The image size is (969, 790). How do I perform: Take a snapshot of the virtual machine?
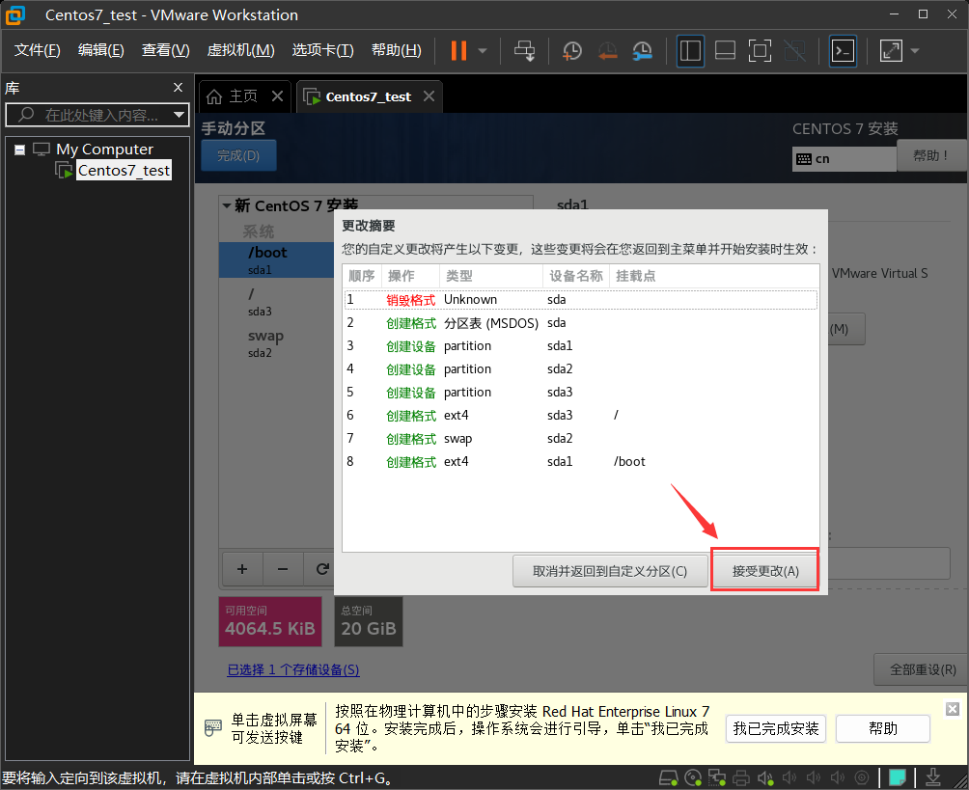(x=572, y=51)
